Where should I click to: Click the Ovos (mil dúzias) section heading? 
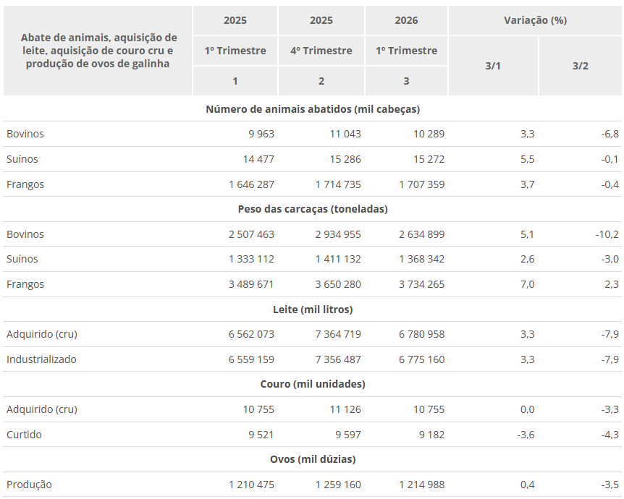pyautogui.click(x=313, y=459)
